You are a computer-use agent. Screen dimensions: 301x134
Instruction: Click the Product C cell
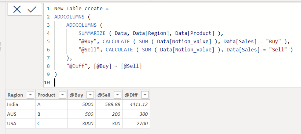click(x=51, y=124)
